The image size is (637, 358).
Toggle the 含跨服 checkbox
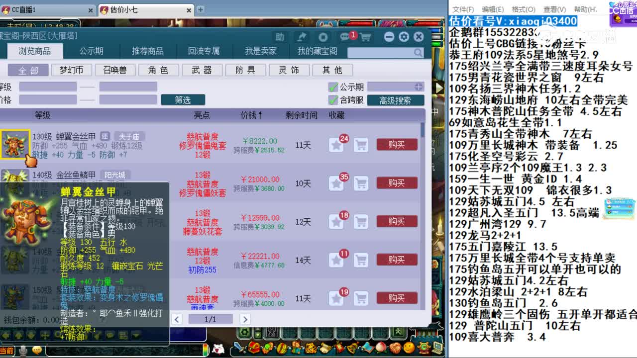[333, 100]
